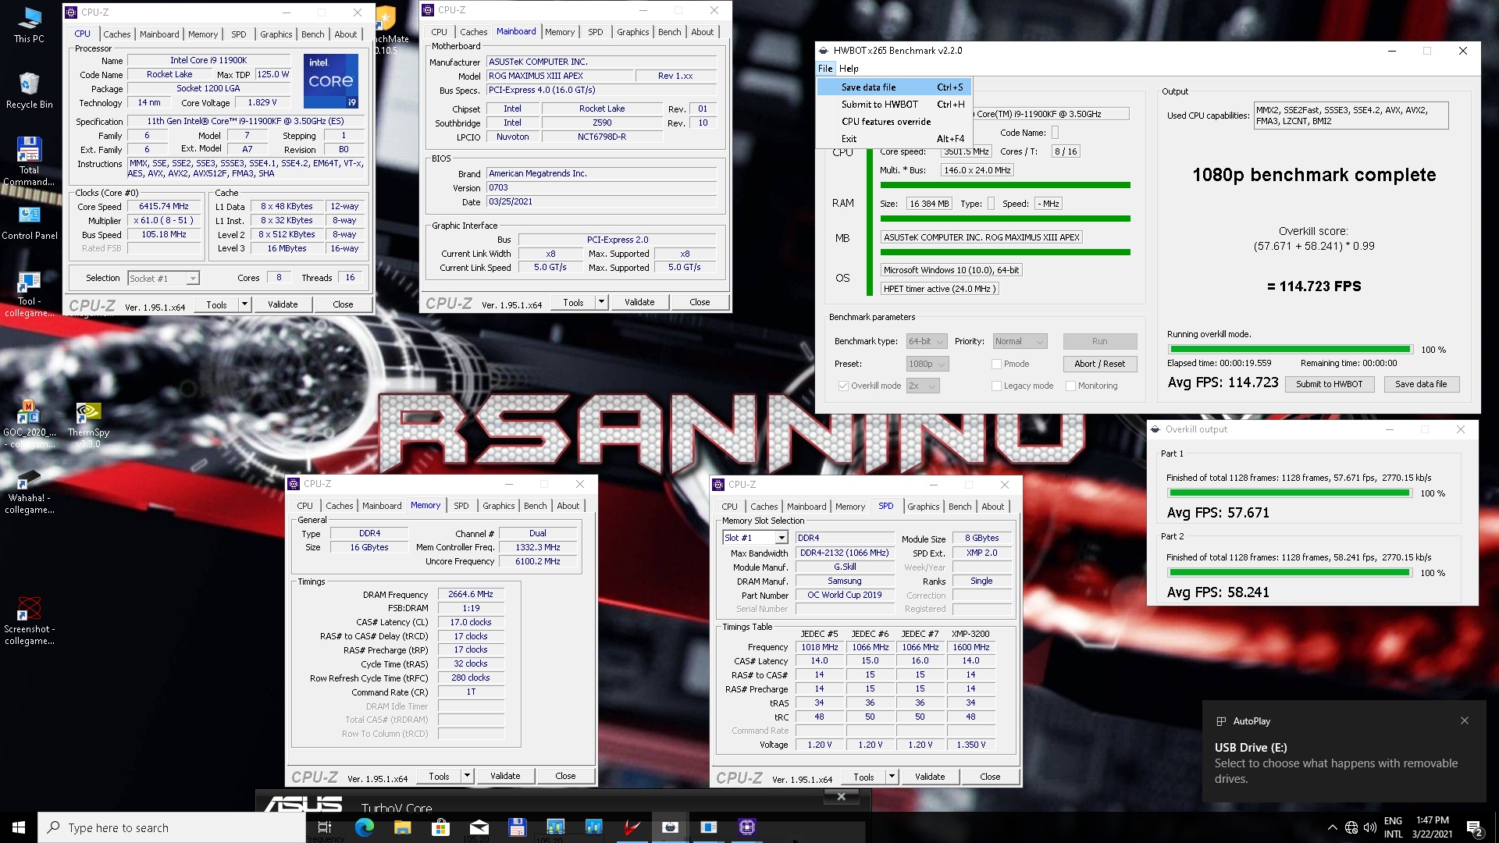The image size is (1499, 843).
Task: Select the GOC_2020 desktop icon
Action: [29, 425]
